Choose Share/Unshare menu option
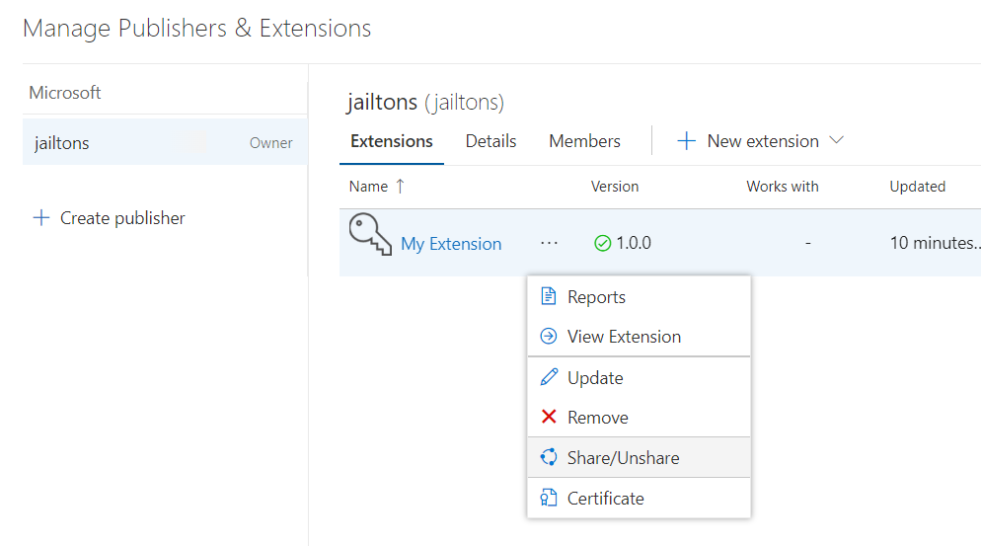 coord(639,458)
